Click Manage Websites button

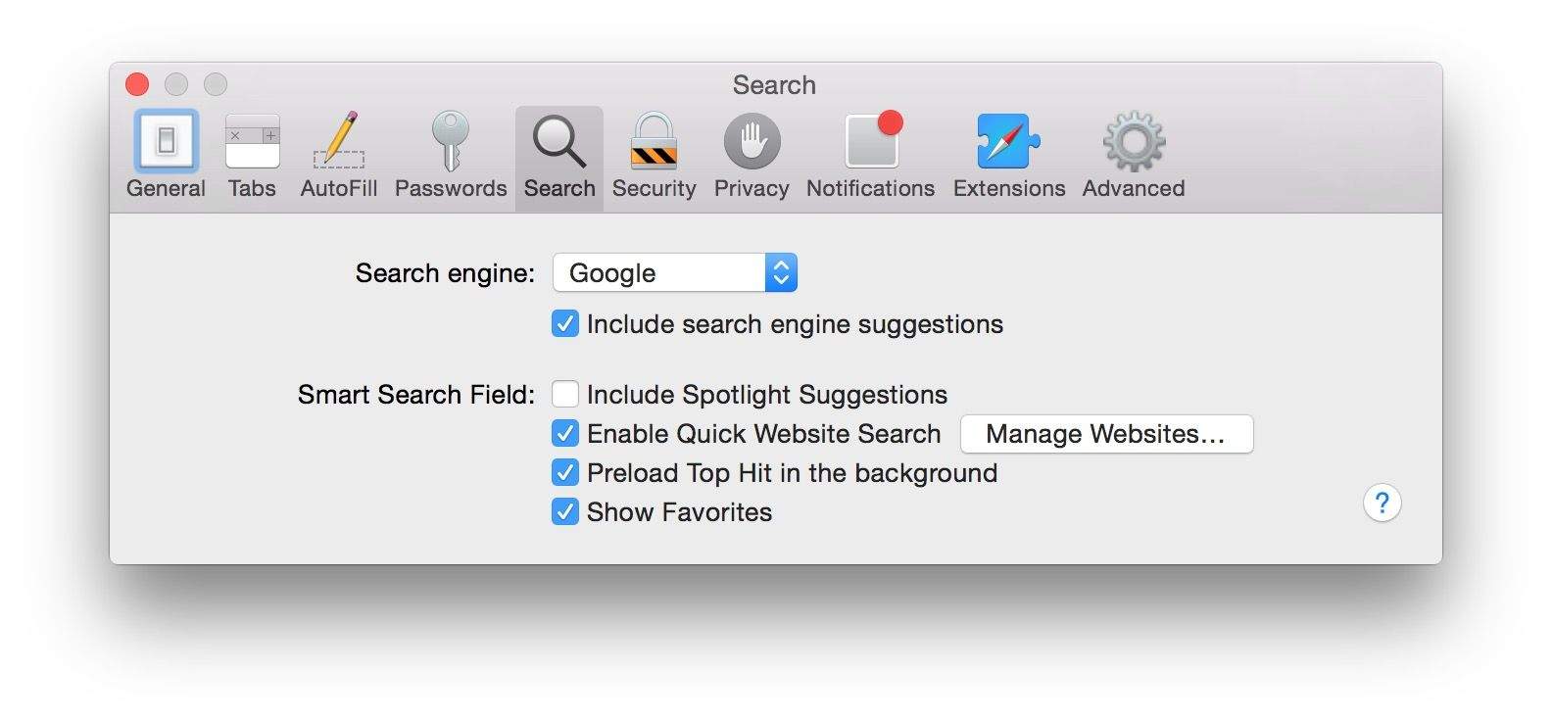click(x=1106, y=434)
